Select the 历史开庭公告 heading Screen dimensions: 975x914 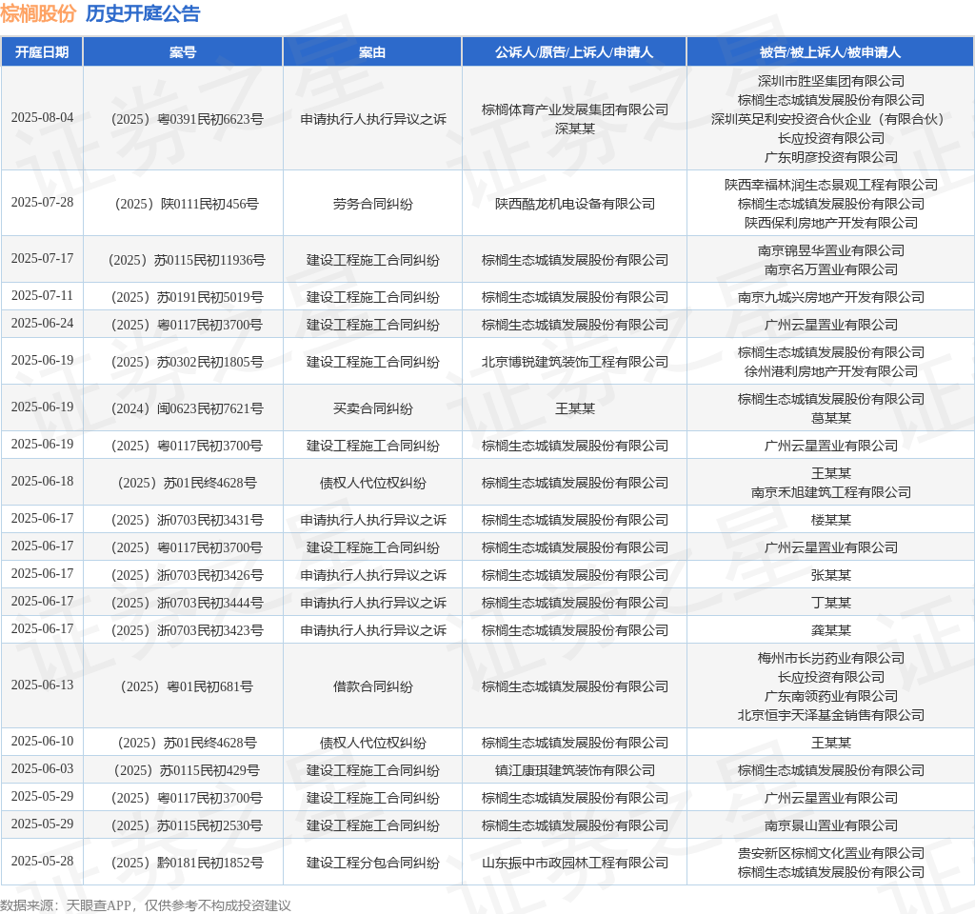coord(143,13)
